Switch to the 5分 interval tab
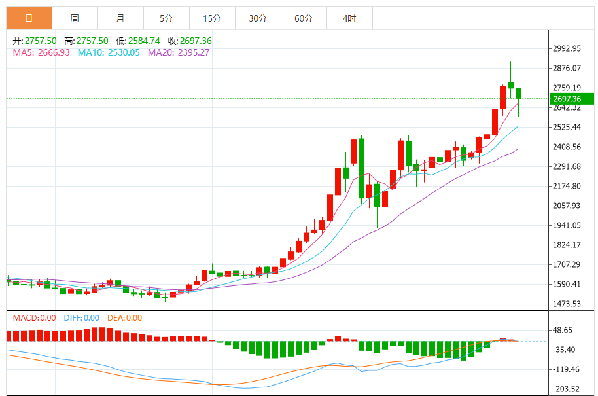The image size is (598, 396). (166, 18)
